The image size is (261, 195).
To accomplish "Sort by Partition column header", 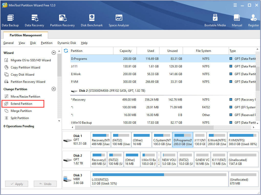I will (92, 51).
